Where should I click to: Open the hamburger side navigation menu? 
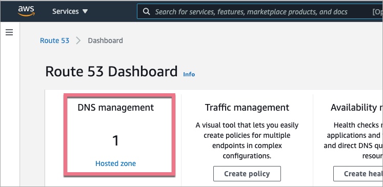9,32
